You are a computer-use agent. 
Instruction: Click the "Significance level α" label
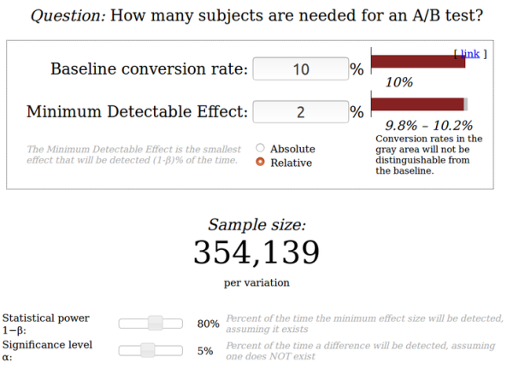click(46, 350)
